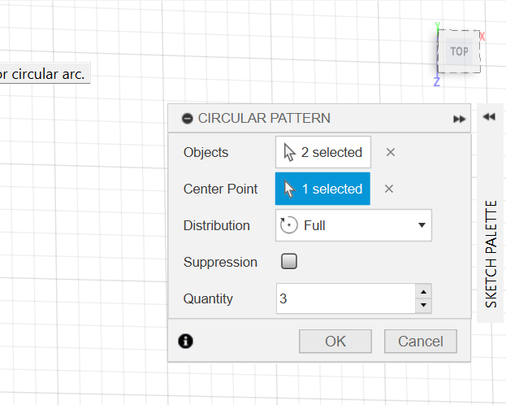Collapse the Circular Pattern dialog with the minus icon
This screenshot has height=405, width=506.
point(188,119)
